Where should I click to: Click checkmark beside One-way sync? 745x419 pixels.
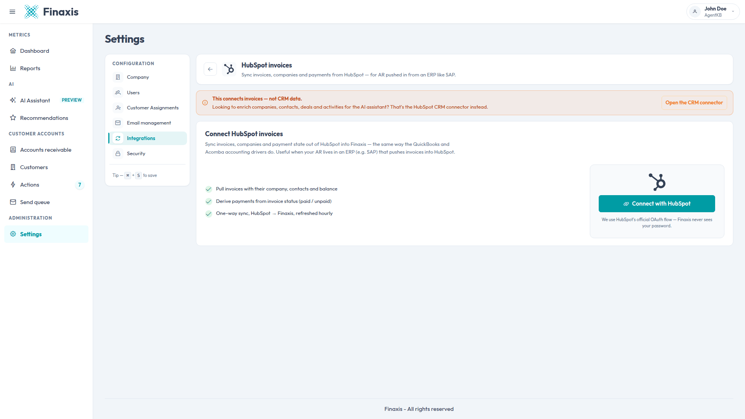click(209, 214)
